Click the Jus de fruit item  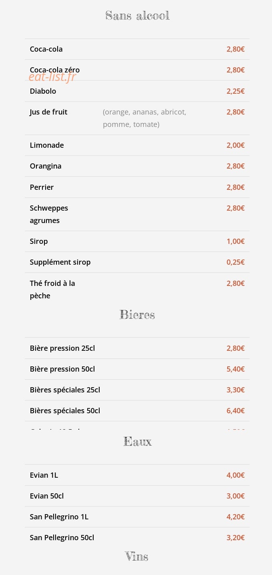(x=48, y=112)
